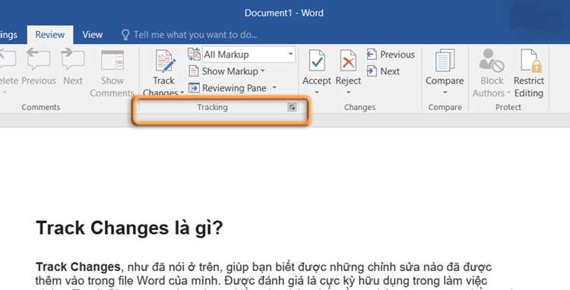The image size is (570, 290).
Task: Open the Track Changes dropdown arrow
Action: tap(182, 93)
